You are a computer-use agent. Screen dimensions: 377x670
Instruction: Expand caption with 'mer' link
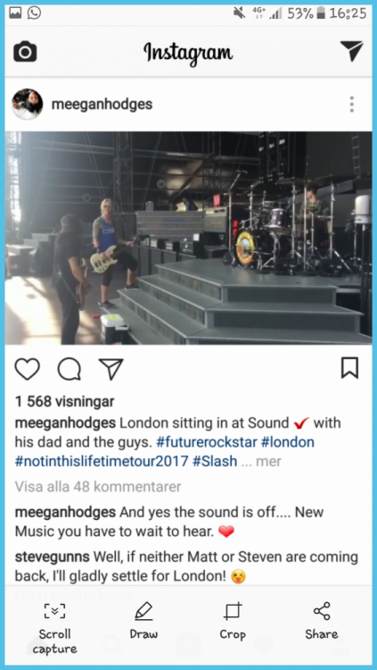pyautogui.click(x=268, y=462)
